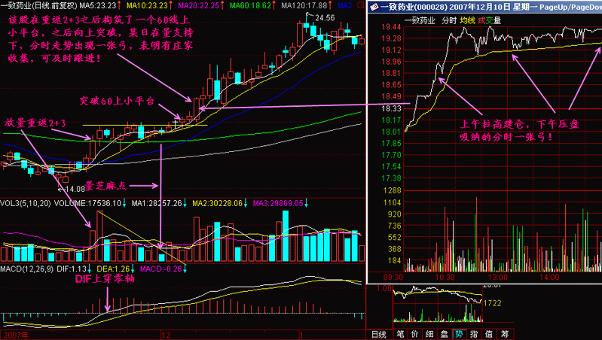The height and width of the screenshot is (340, 602).
Task: Switch to the 值 tab
Action: 488,334
